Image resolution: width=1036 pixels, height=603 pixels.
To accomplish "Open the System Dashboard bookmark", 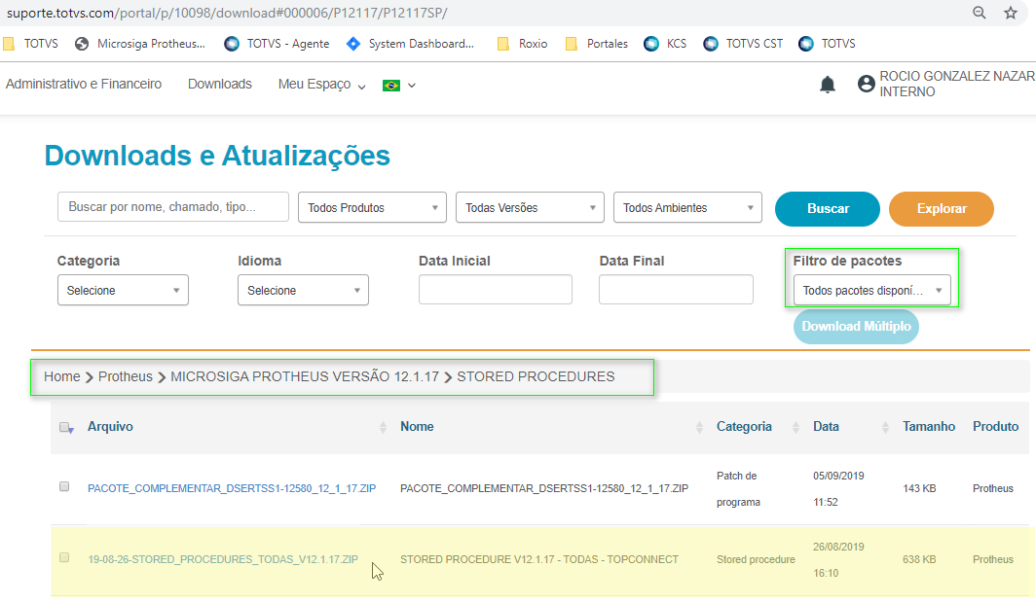I will click(x=410, y=44).
